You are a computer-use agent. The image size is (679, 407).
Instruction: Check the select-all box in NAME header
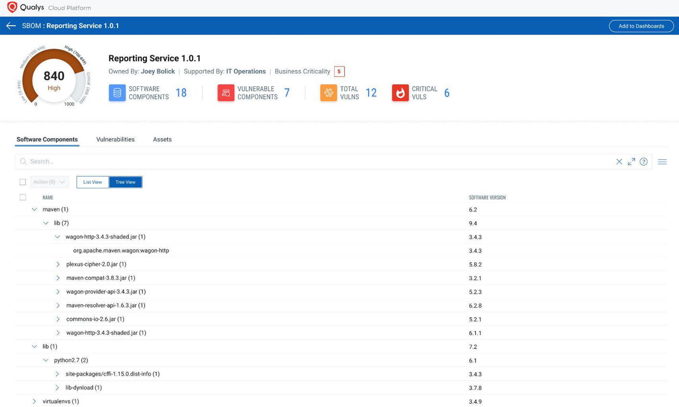click(x=23, y=197)
